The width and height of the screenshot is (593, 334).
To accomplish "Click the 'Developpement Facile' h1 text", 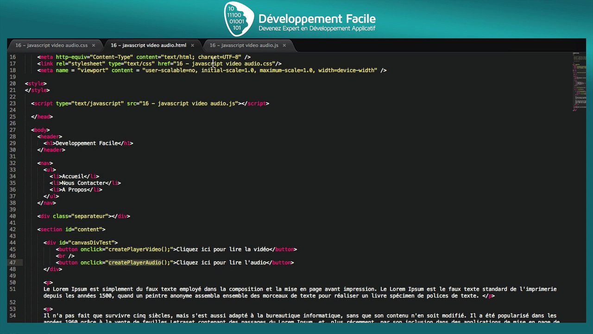I will [x=87, y=143].
